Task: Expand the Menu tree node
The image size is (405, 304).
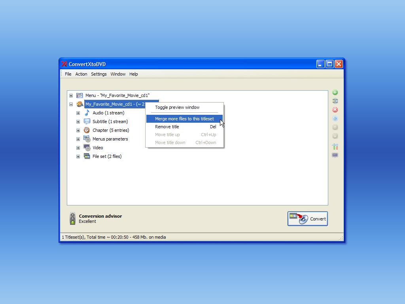Action: click(x=71, y=96)
